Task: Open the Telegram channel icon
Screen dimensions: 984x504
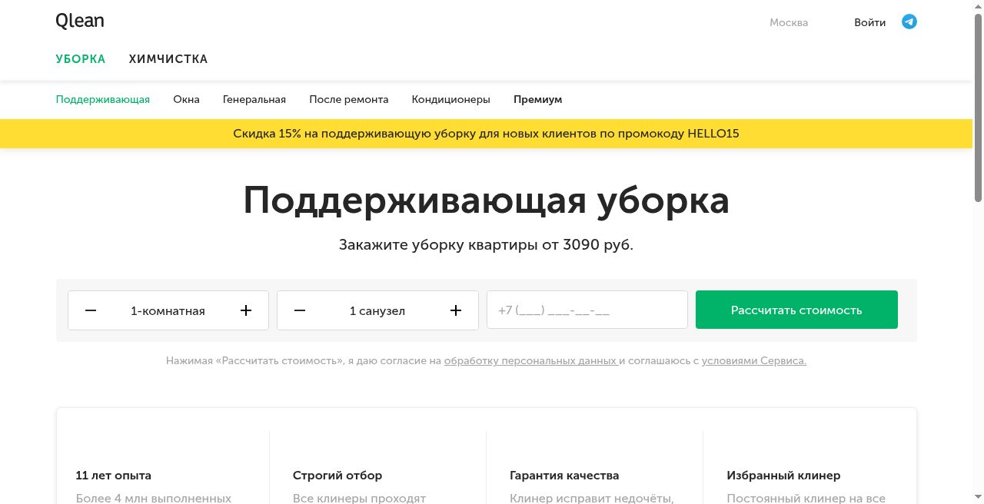Action: (x=909, y=22)
